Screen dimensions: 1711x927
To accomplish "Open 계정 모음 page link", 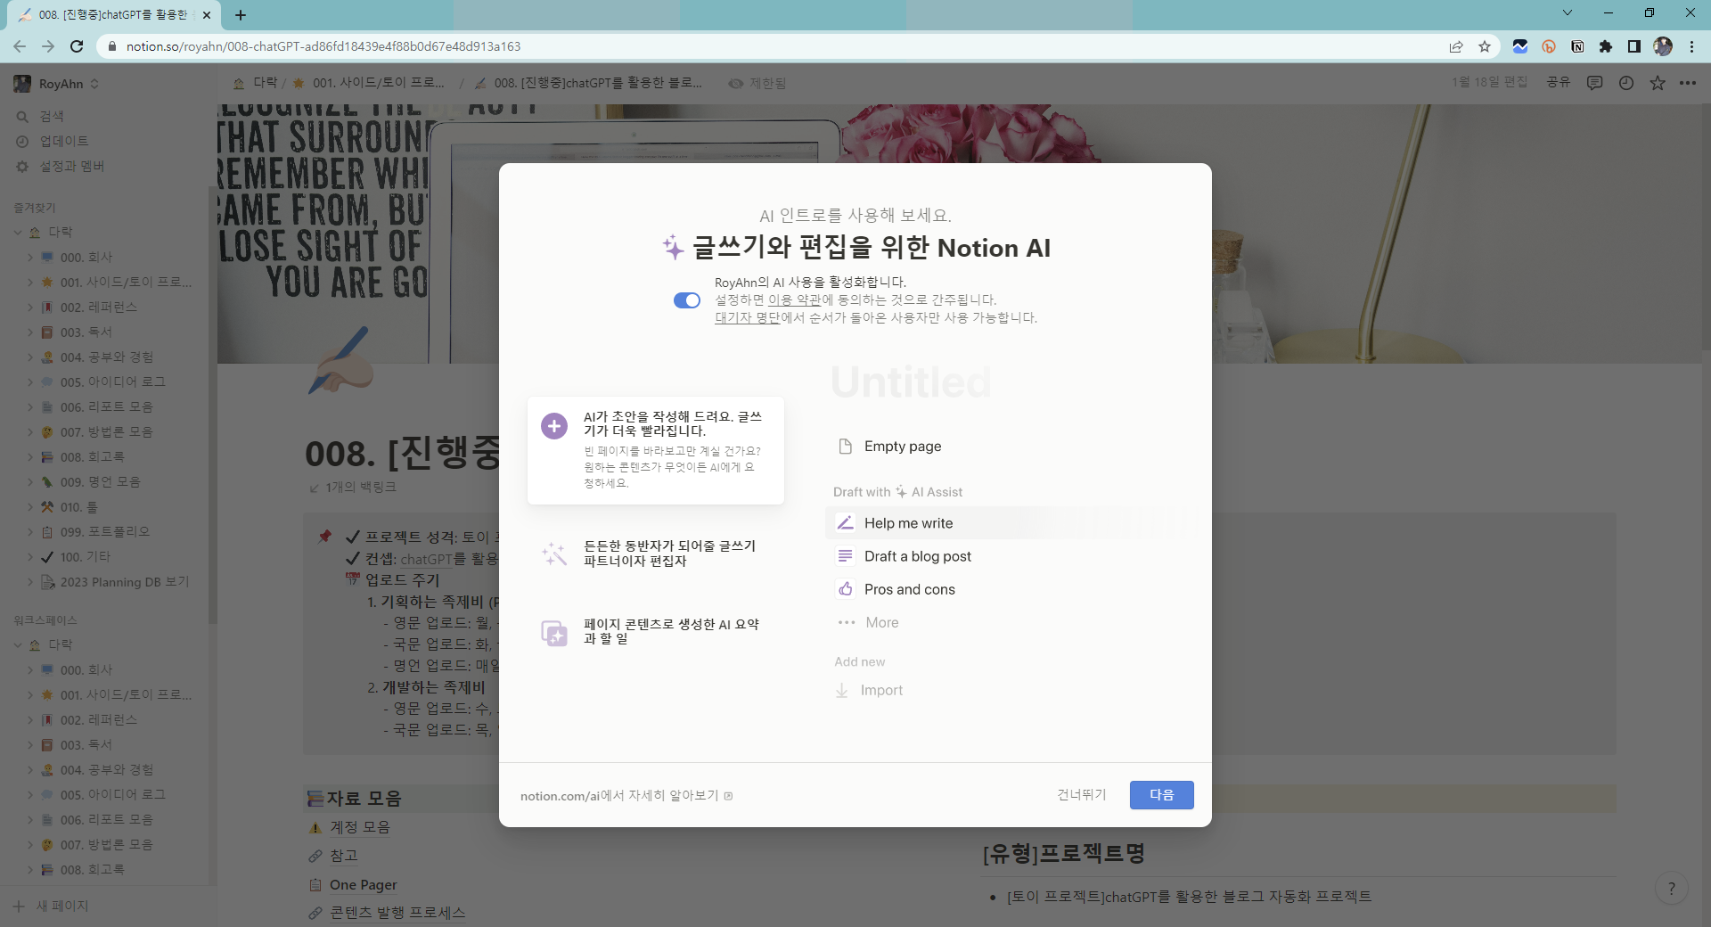I will click(x=360, y=827).
